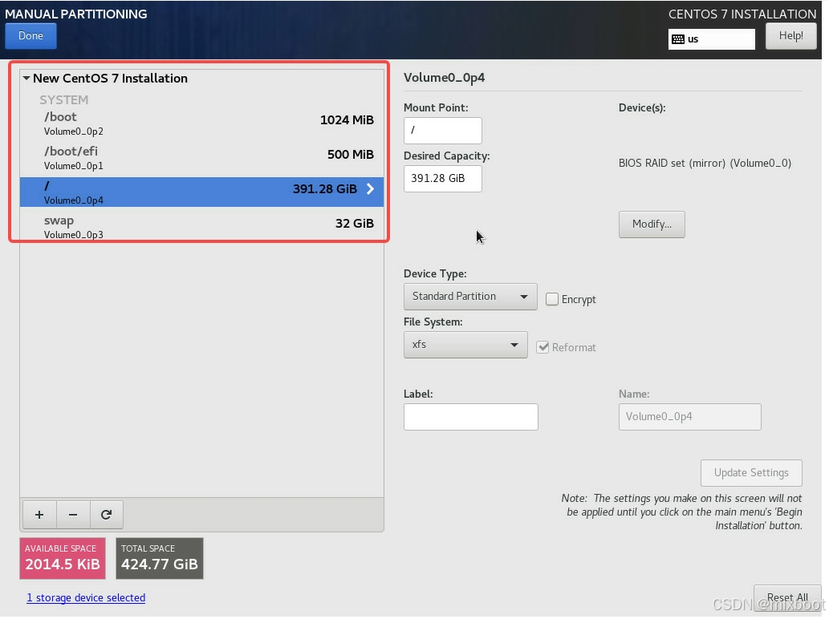The width and height of the screenshot is (829, 619).
Task: Collapse the New CentOS 7 Installation tree
Action: (x=26, y=78)
